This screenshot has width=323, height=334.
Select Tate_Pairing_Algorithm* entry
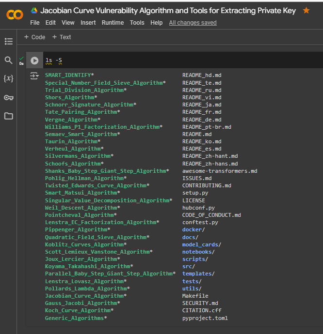pos(82,112)
